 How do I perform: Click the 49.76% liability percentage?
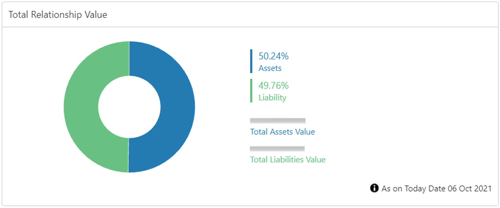coord(273,86)
